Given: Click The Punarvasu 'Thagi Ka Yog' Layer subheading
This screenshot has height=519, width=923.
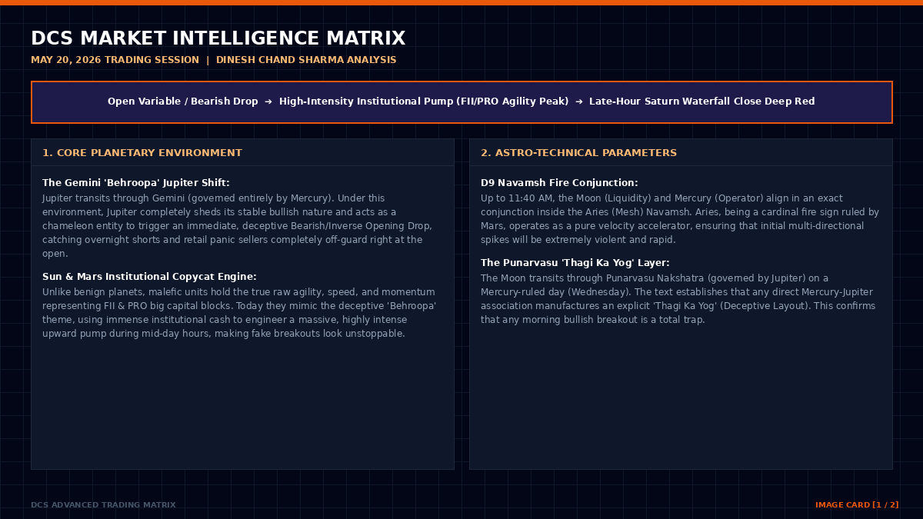Looking at the screenshot, I should coord(575,263).
